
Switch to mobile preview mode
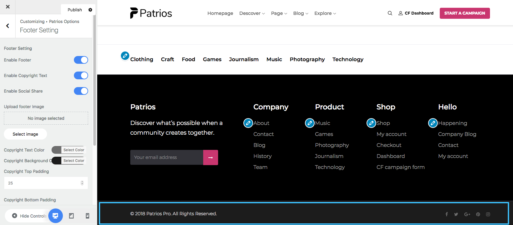(x=87, y=216)
